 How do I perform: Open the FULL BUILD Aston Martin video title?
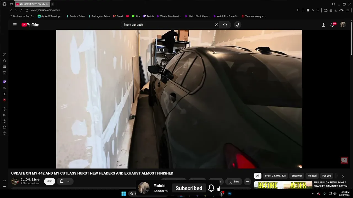(330, 185)
